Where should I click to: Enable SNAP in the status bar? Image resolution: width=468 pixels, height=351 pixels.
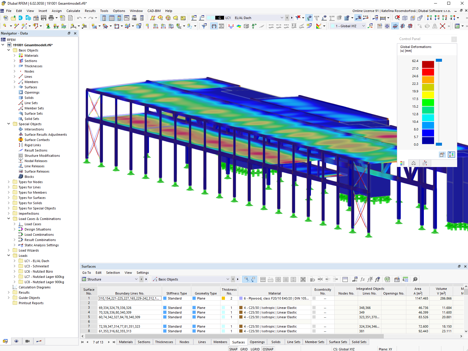coord(233,349)
